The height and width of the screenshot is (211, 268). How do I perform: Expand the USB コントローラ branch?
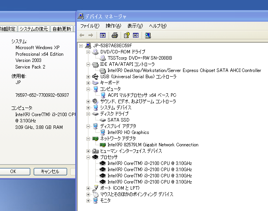coord(88,77)
